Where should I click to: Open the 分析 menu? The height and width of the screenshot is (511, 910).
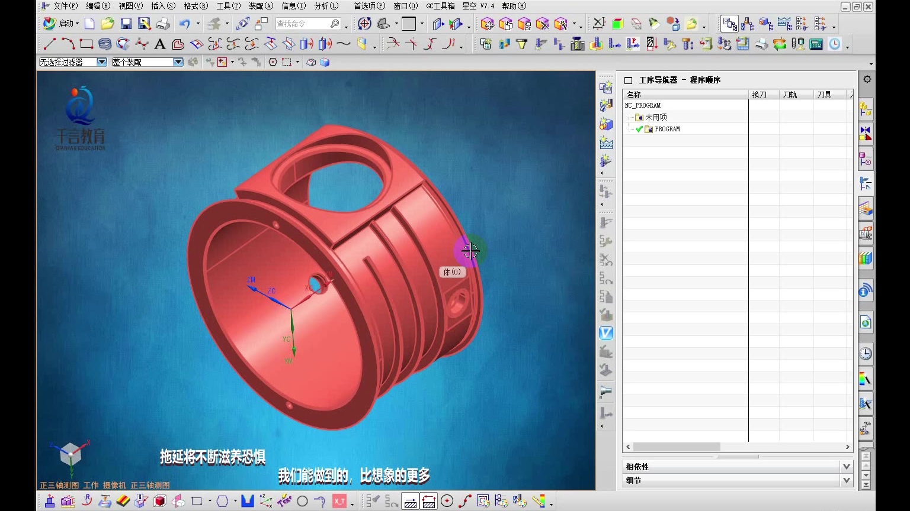point(326,6)
